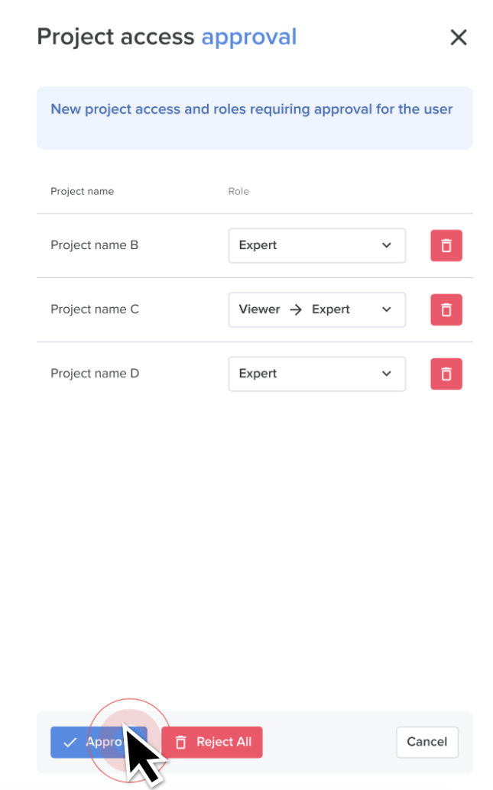Screen dimensions: 493x790
Task: Select the Project name column header
Action: (x=82, y=191)
